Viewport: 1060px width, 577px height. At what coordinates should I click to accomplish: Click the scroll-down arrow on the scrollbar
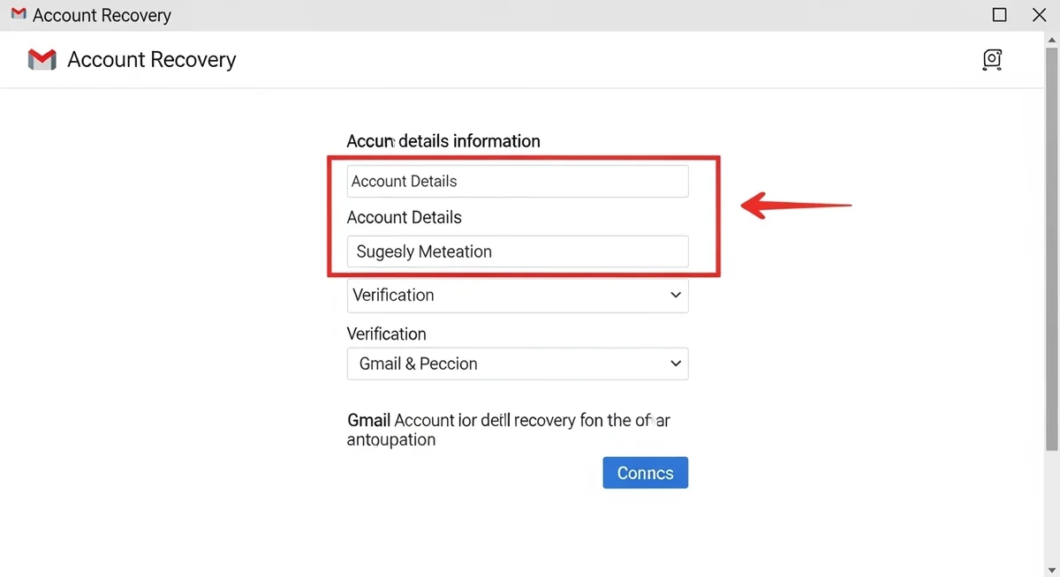[1051, 569]
